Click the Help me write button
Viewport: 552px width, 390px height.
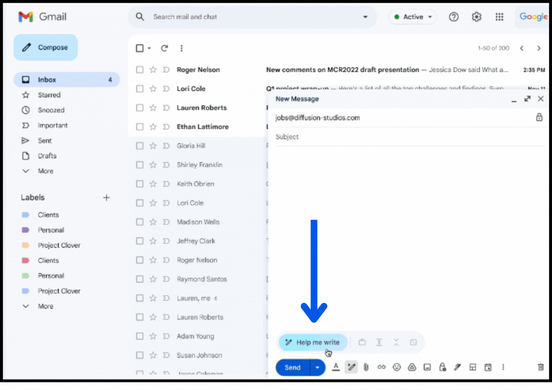[x=313, y=342]
